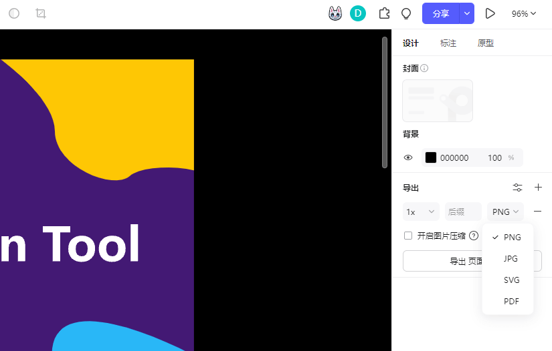This screenshot has height=351, width=552.
Task: Toggle the PNG format dropdown
Action: click(506, 212)
